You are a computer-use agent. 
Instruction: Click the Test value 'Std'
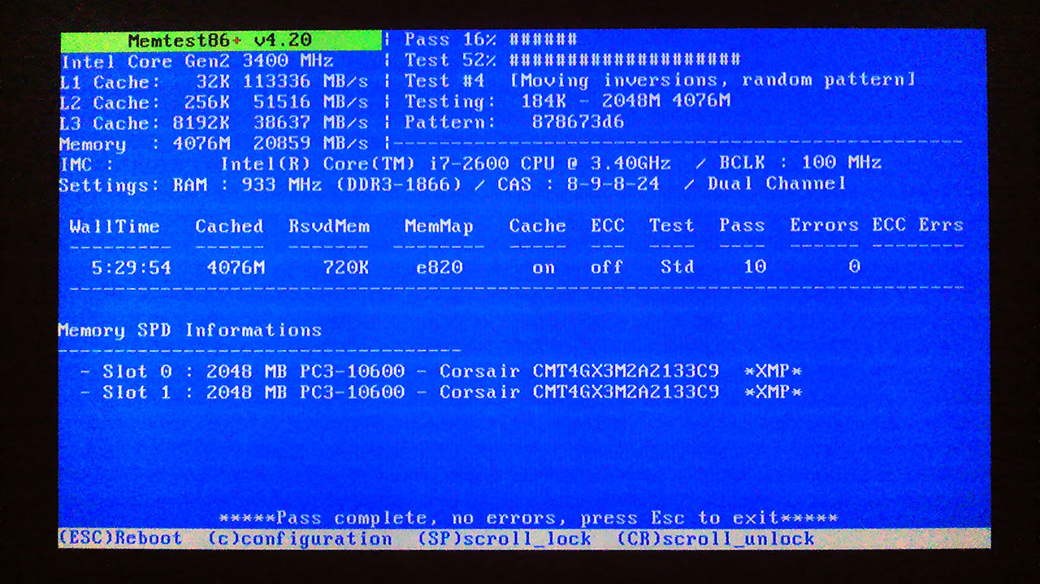(677, 267)
